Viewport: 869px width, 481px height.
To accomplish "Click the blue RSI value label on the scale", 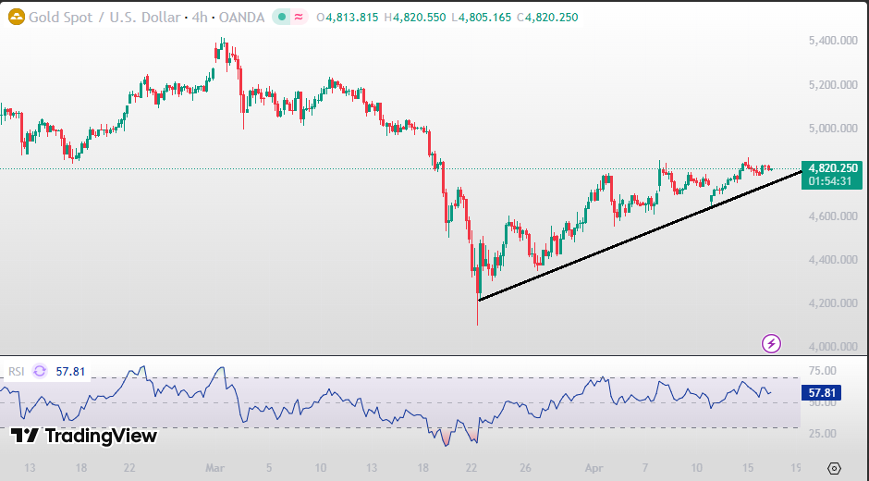I will point(822,393).
